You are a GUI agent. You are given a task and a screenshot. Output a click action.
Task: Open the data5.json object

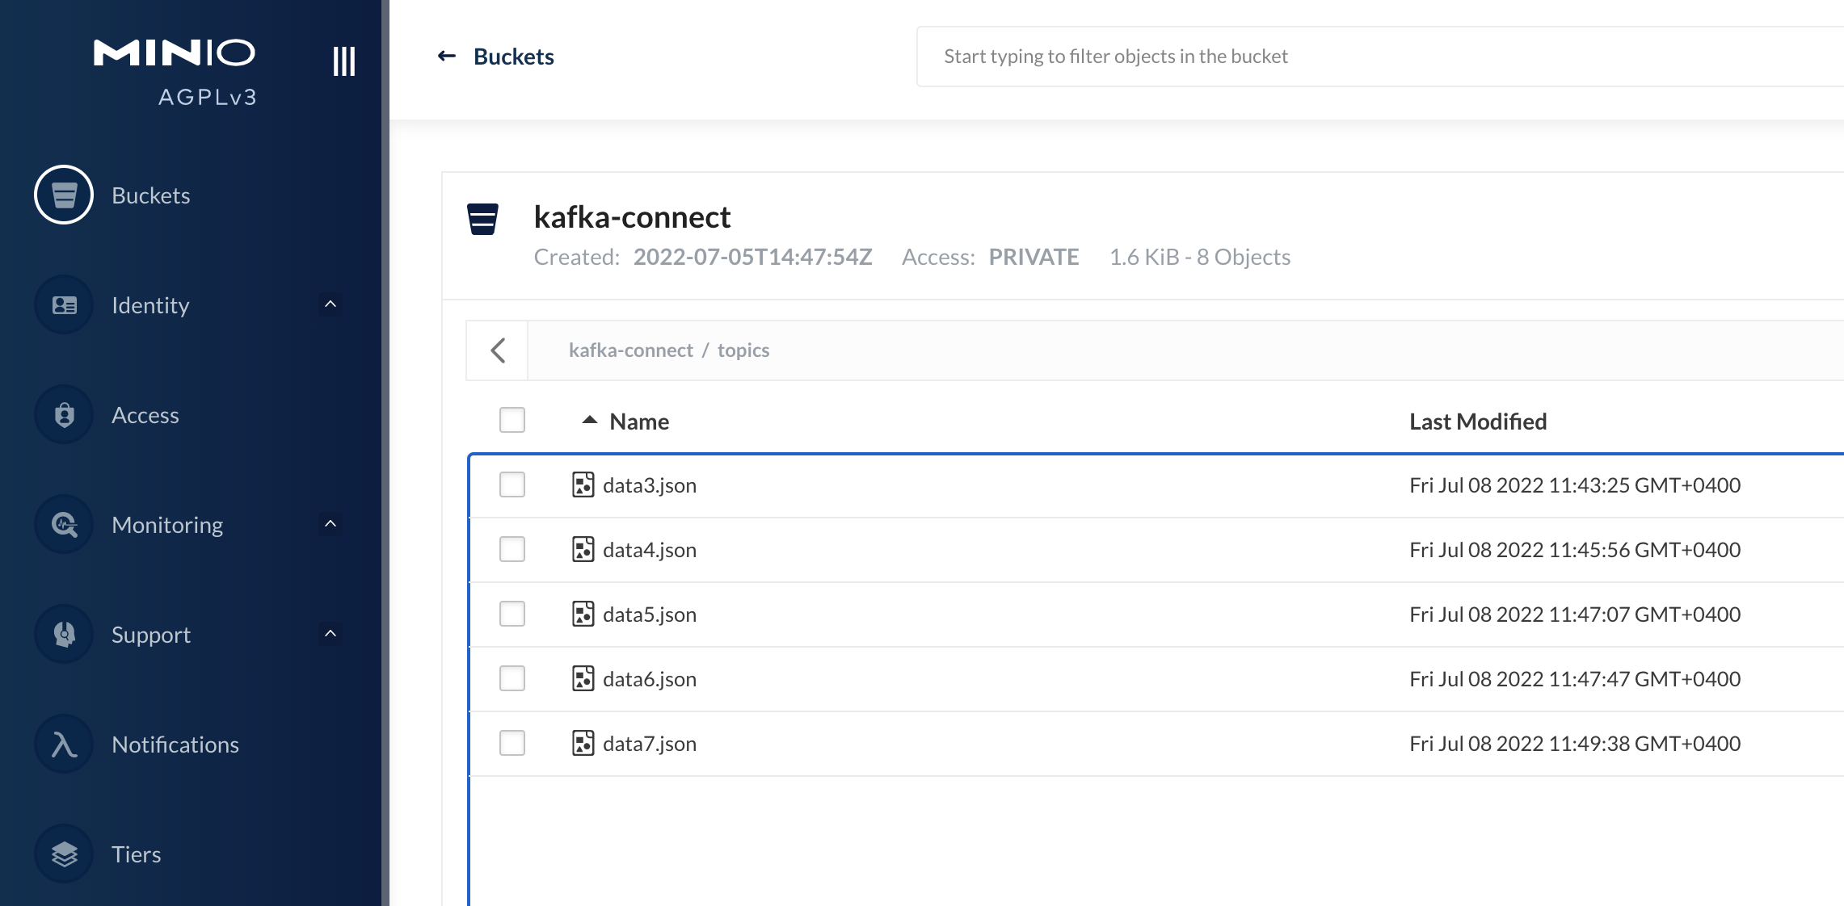(x=650, y=614)
